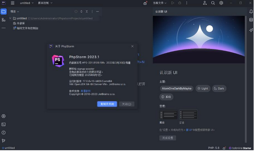Open the project view mode dropdown
This screenshot has height=151, width=254.
(15, 11)
